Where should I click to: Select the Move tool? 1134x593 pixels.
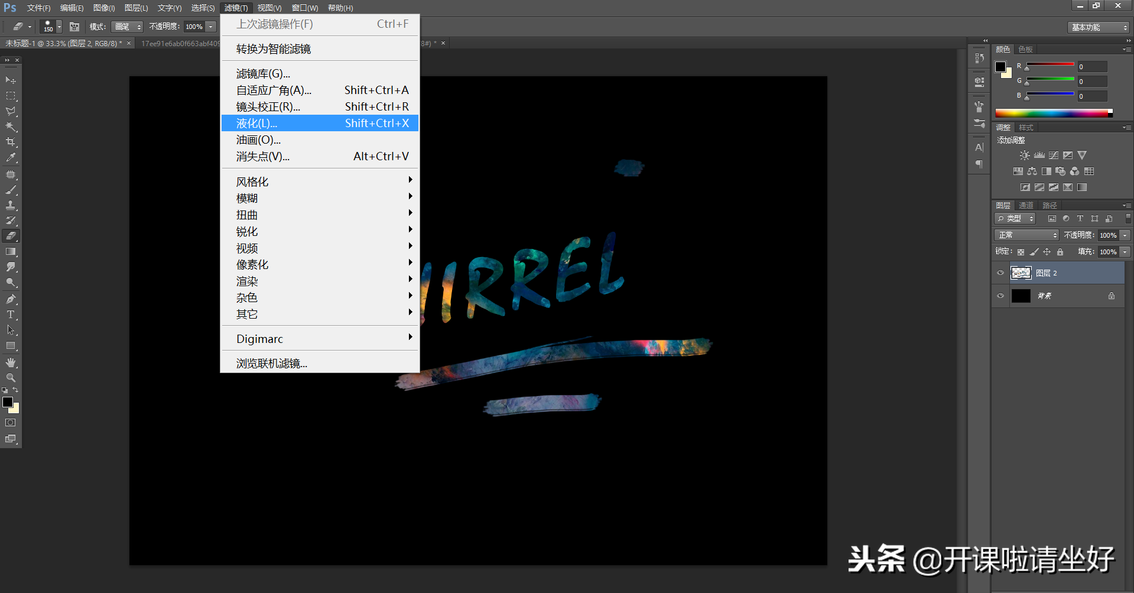click(x=11, y=80)
